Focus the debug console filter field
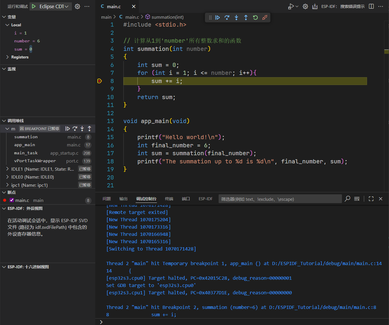Viewport: 389px width, 325px height. [280, 199]
